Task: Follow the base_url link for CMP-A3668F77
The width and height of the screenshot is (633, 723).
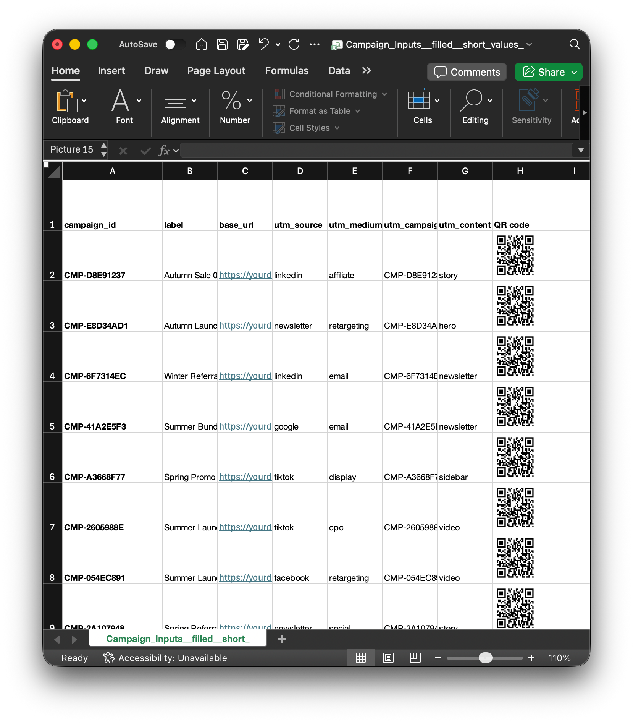Action: coord(245,477)
